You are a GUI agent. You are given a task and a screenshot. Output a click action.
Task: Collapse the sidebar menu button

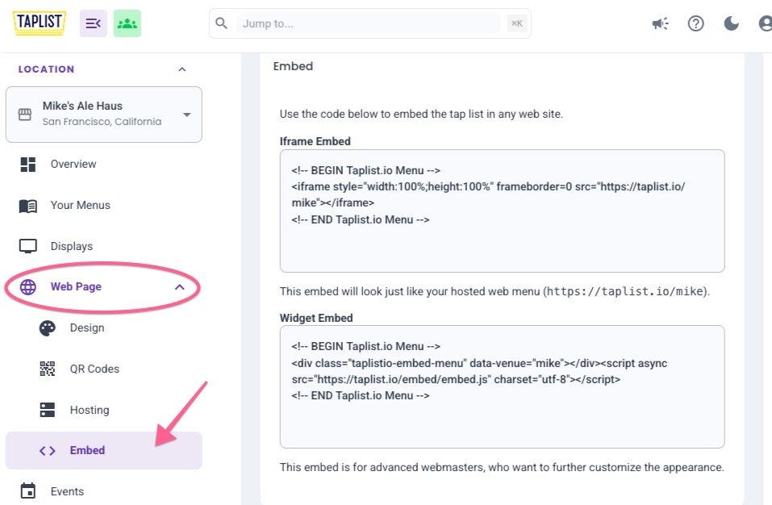93,23
